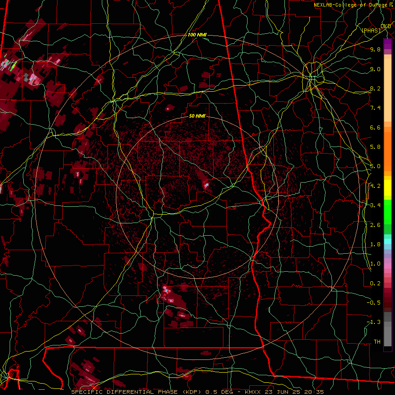The height and width of the screenshot is (395, 395).
Task: Pick the bright yellow segment of the legend
Action: coord(388,188)
